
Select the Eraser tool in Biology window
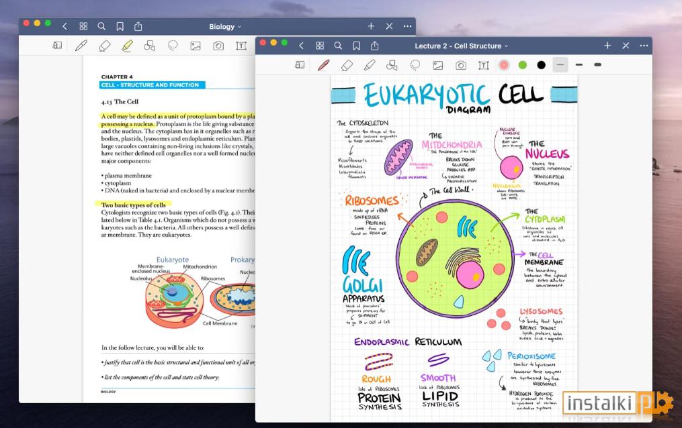click(x=104, y=46)
